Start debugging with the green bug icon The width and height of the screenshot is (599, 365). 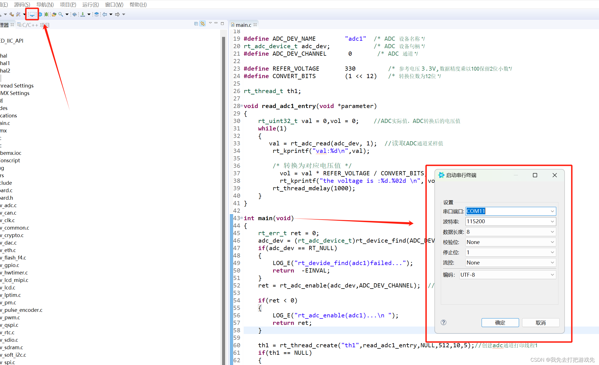pos(46,14)
